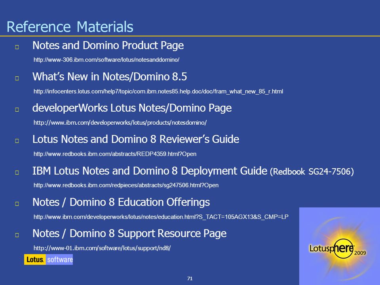Viewport: 380px width, 285px height.
Task: Select 'Notes / Domino 8 Education Offerings' heading
Action: tap(121, 202)
